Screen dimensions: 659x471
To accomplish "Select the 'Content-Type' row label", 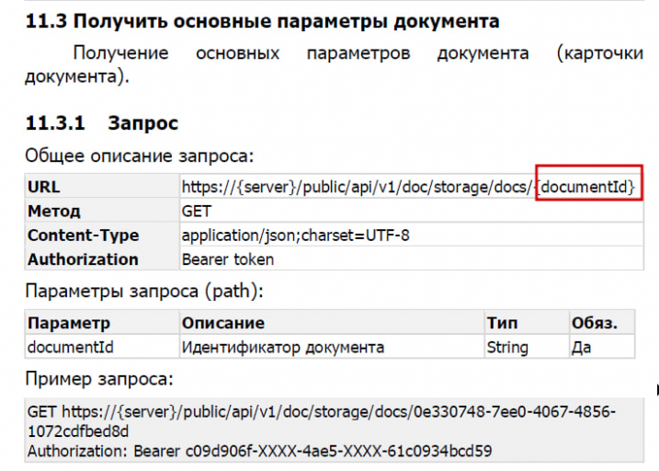I will click(x=84, y=235).
